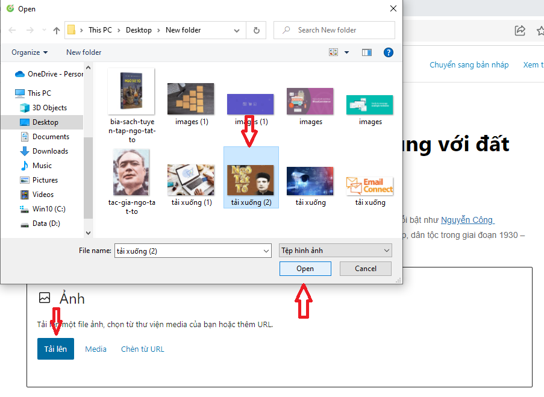Open the file type dropdown
Viewport: 544px width, 397px height.
[336, 251]
